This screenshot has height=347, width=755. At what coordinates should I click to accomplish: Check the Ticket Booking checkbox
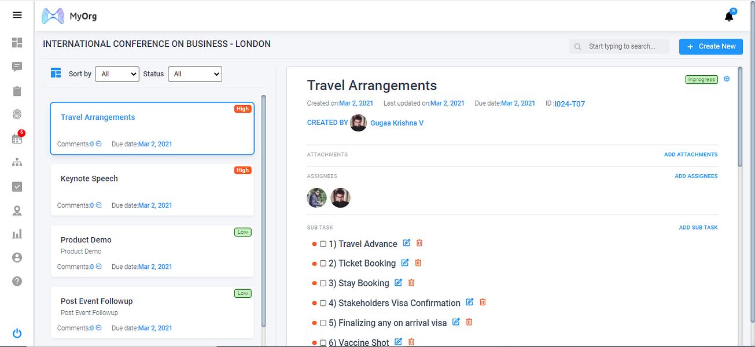click(x=323, y=264)
